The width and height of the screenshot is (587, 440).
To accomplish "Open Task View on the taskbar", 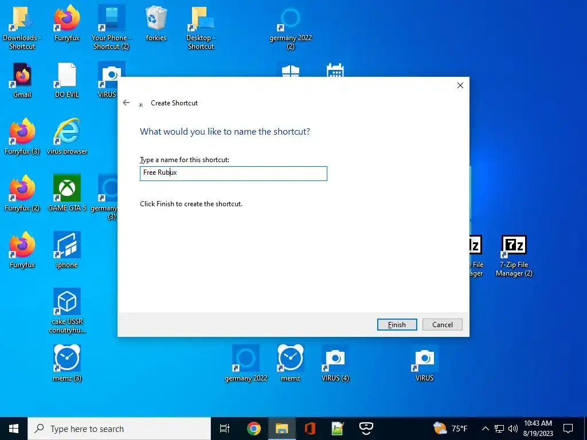I will click(x=225, y=429).
